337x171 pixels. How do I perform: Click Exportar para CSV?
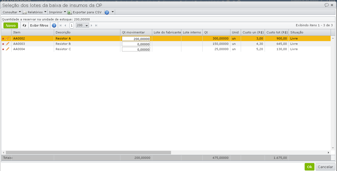[85, 12]
